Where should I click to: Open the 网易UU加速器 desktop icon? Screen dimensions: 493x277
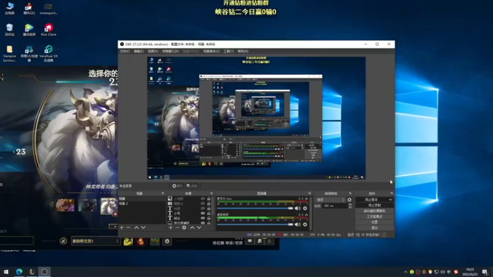(29, 54)
